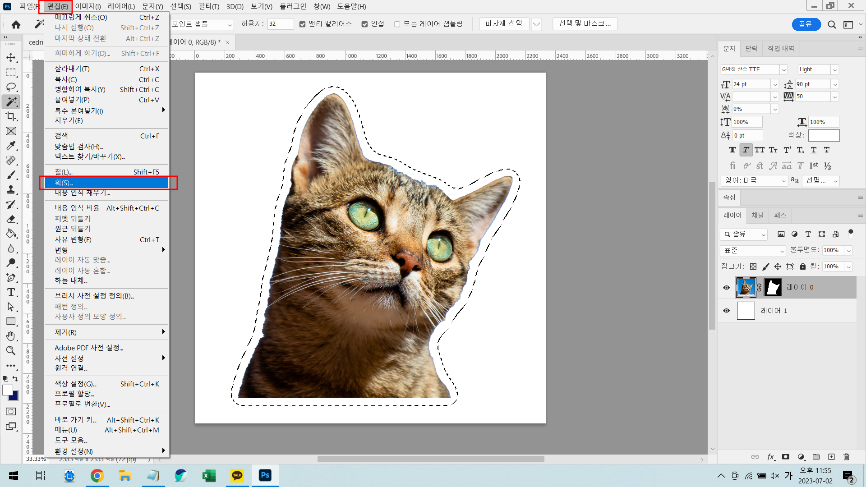Switch to the 채널 tab
The height and width of the screenshot is (487, 866).
tap(758, 215)
